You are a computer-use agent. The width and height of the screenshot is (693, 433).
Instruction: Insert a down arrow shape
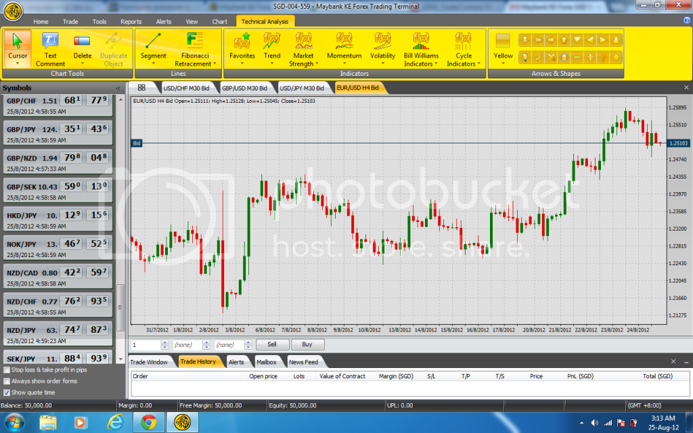525,40
